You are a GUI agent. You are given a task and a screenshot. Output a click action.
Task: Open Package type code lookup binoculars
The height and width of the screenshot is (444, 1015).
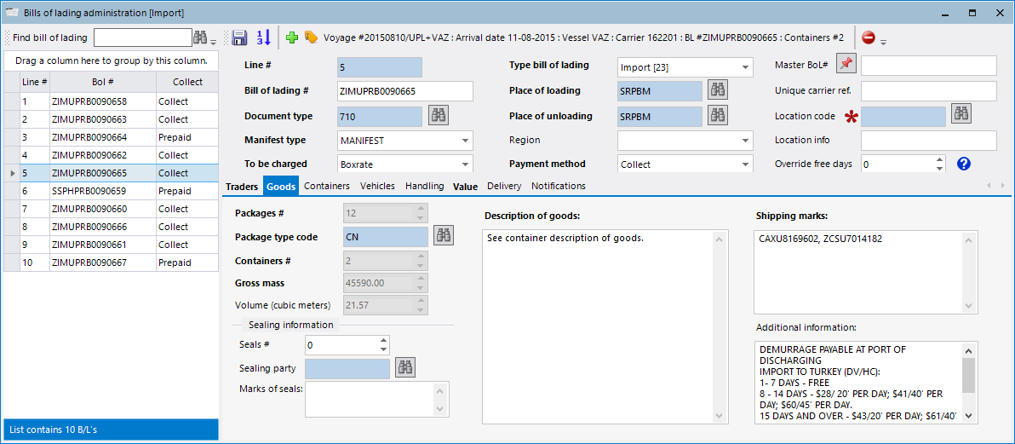[444, 236]
